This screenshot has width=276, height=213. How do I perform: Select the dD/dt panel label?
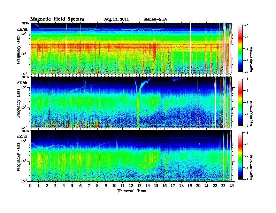tap(22, 83)
